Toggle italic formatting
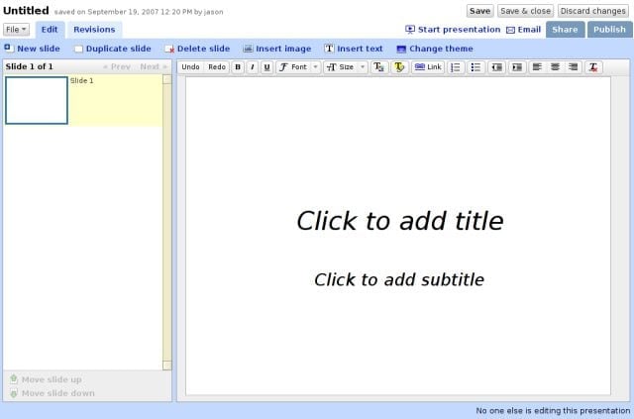The height and width of the screenshot is (419, 634). (253, 67)
